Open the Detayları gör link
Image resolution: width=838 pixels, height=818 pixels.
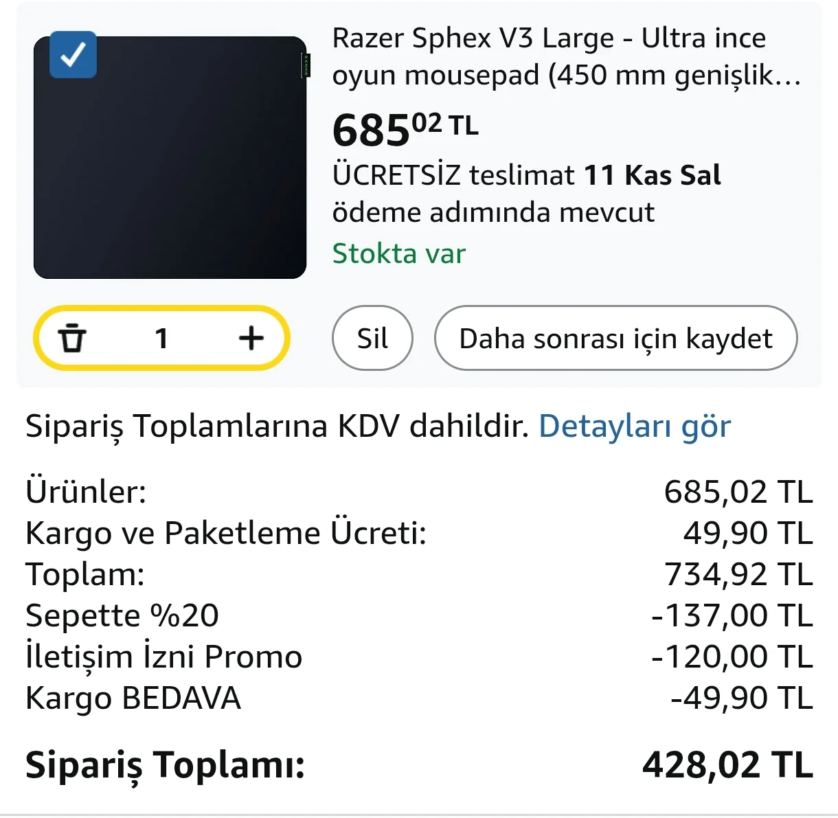pos(634,427)
